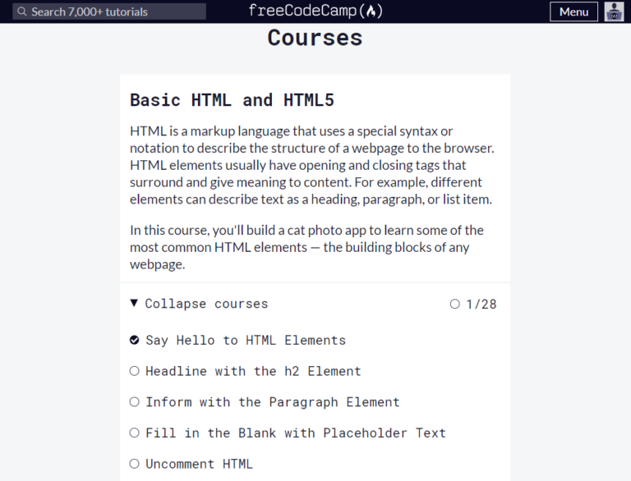
Task: Open Headline with the h2 Element lesson
Action: 253,371
